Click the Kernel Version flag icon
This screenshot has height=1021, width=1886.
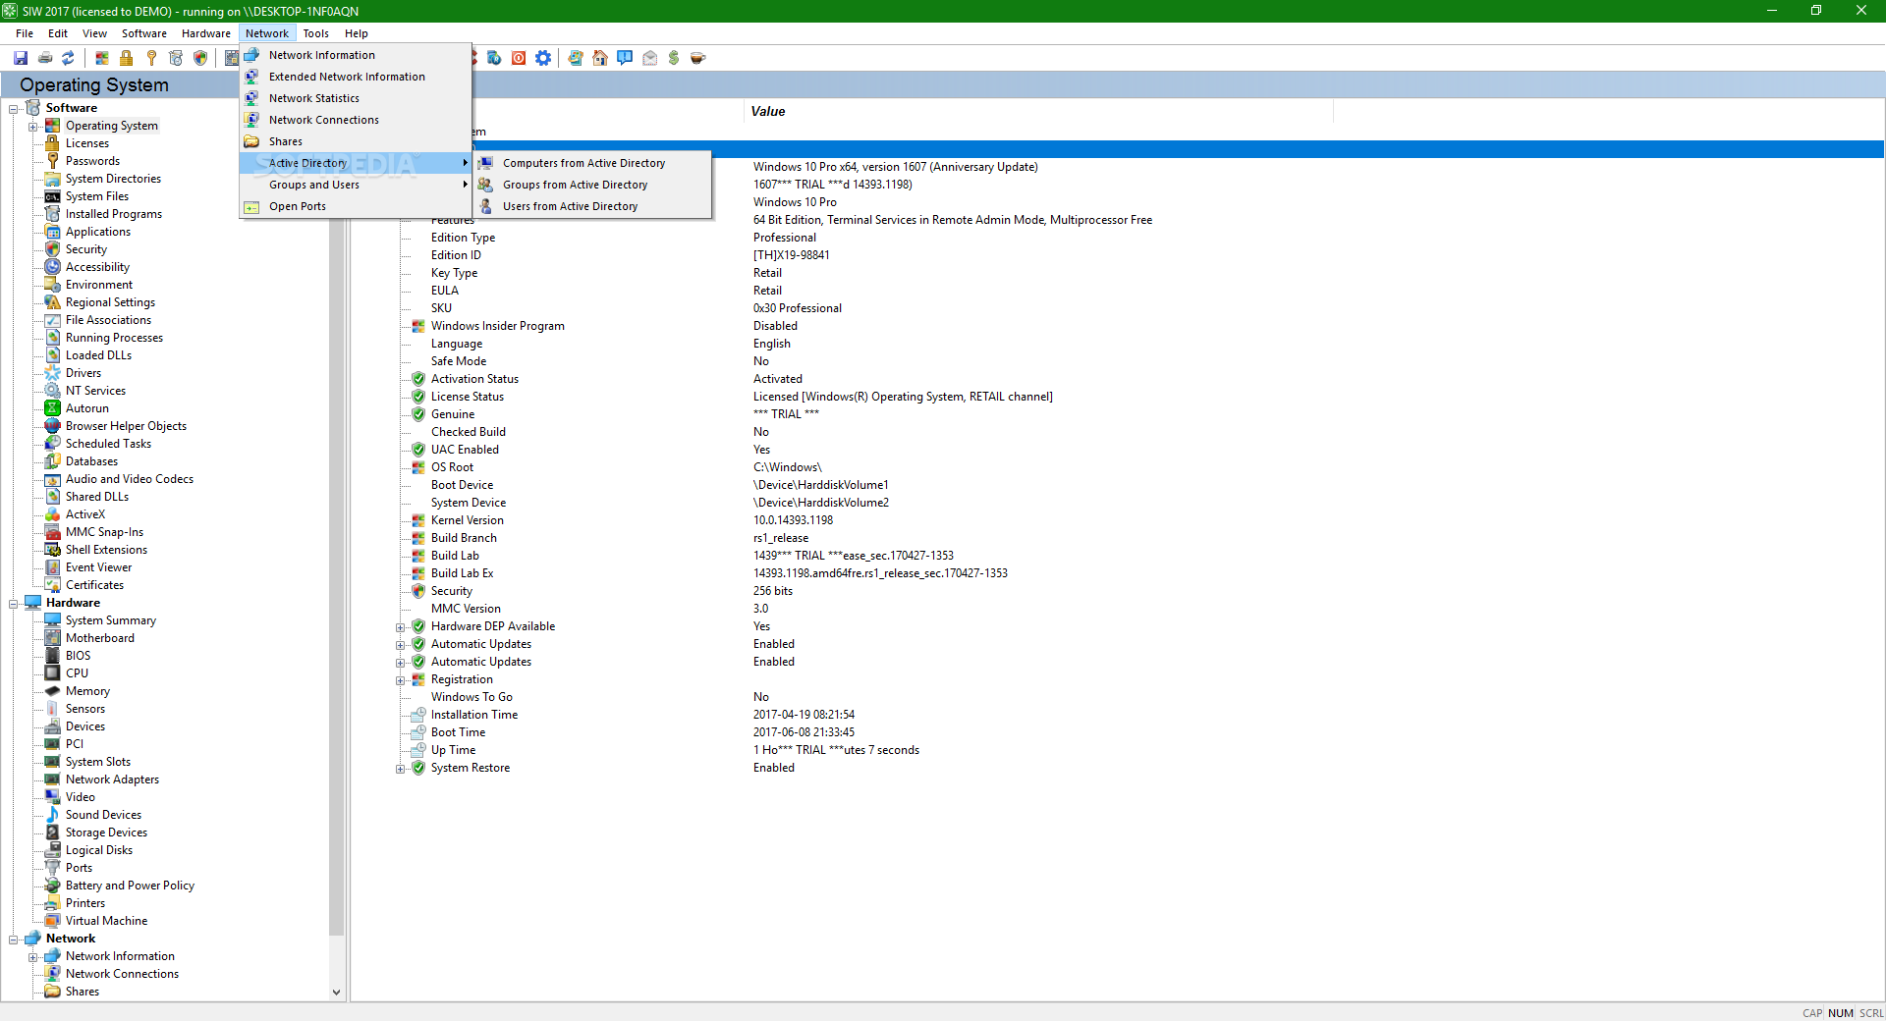coord(418,520)
